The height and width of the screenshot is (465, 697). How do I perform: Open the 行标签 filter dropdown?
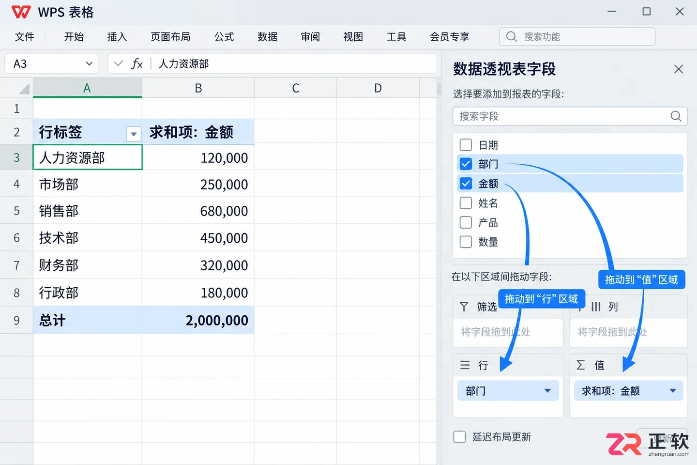click(134, 134)
